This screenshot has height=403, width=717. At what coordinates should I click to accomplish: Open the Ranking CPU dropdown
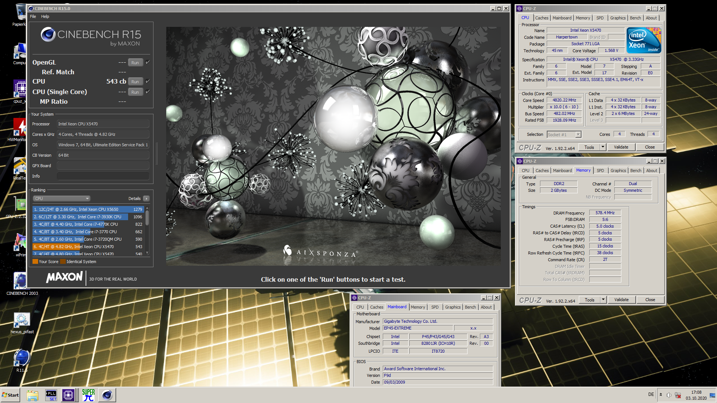point(62,199)
